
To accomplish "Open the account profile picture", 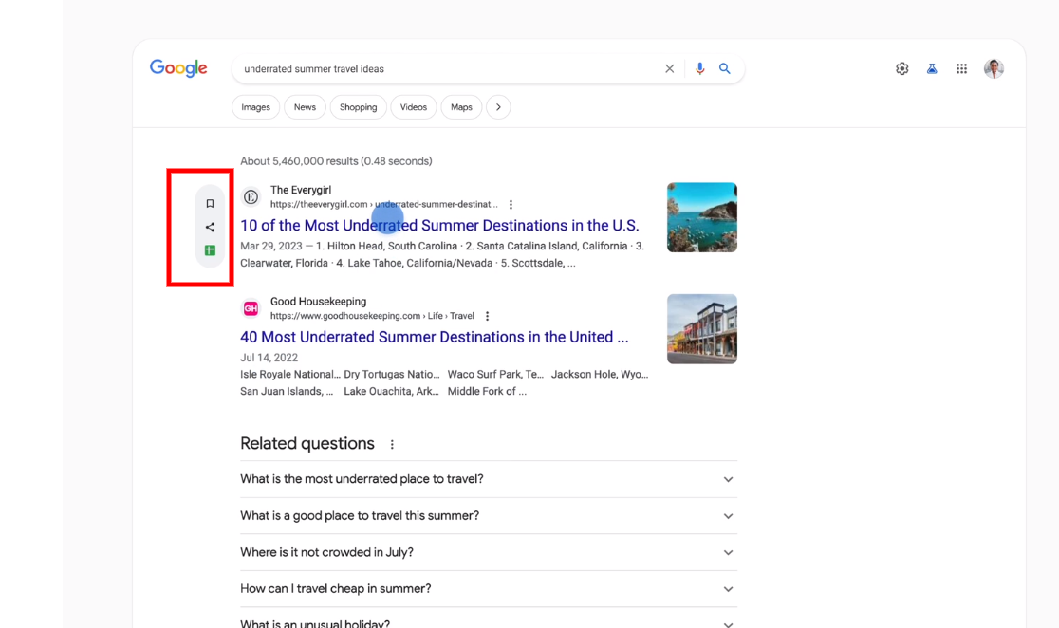I will [994, 69].
